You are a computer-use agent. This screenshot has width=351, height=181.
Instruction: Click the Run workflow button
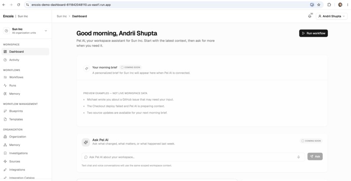314,33
